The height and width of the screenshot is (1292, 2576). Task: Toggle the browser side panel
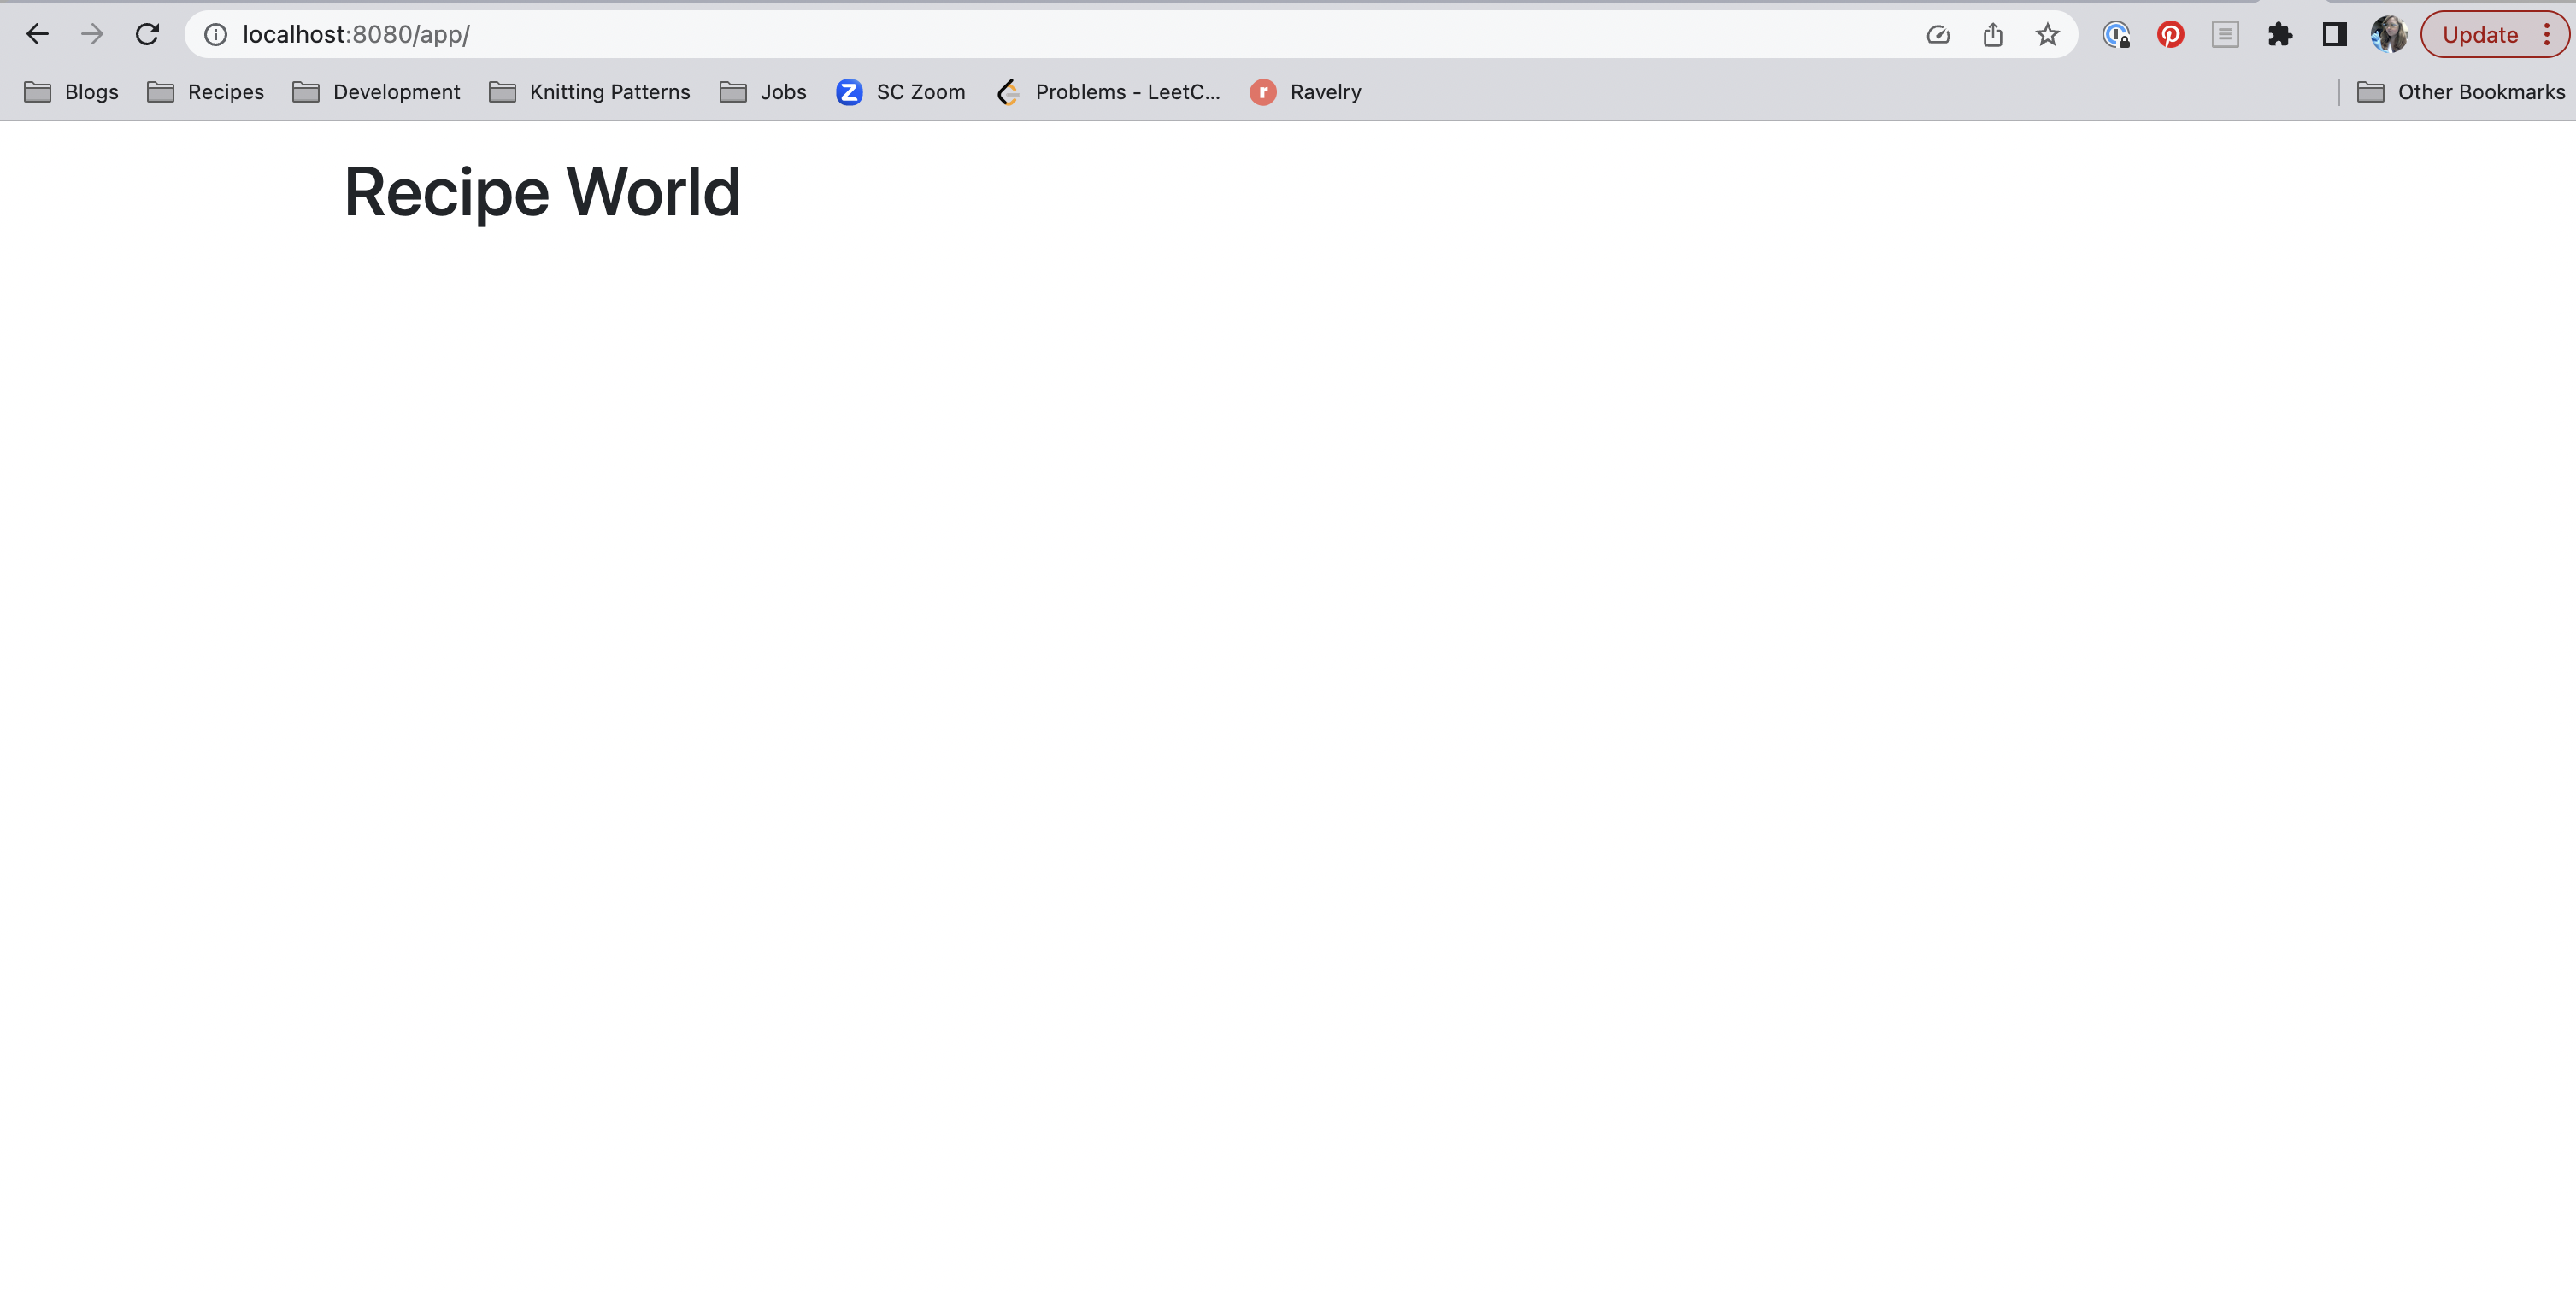click(x=2334, y=35)
